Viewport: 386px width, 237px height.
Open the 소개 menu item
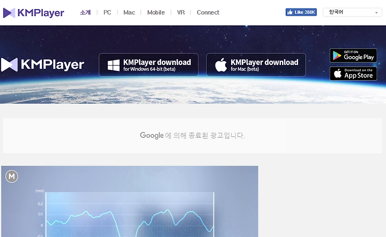pos(85,12)
